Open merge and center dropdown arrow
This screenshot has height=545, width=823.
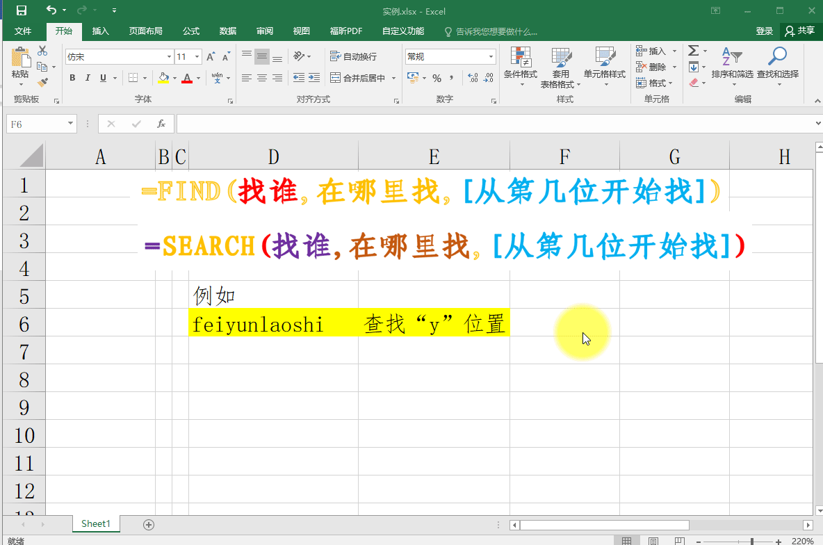coord(393,79)
